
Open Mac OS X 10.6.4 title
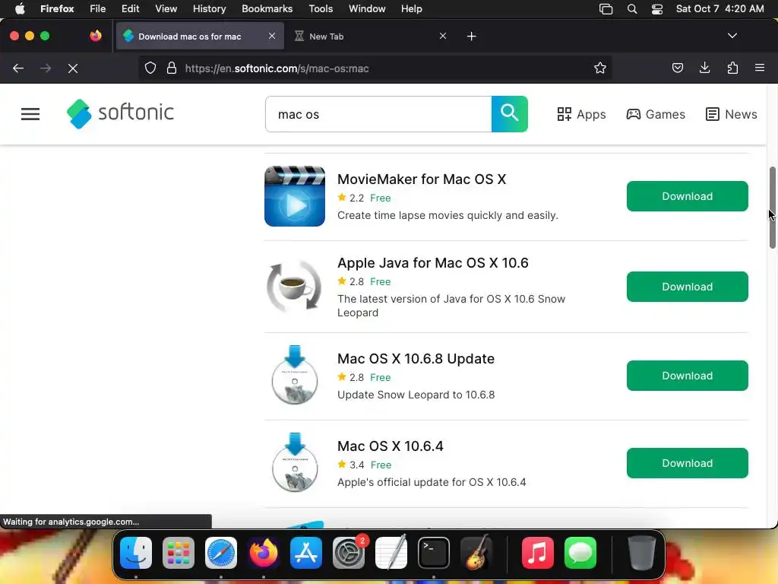point(390,446)
